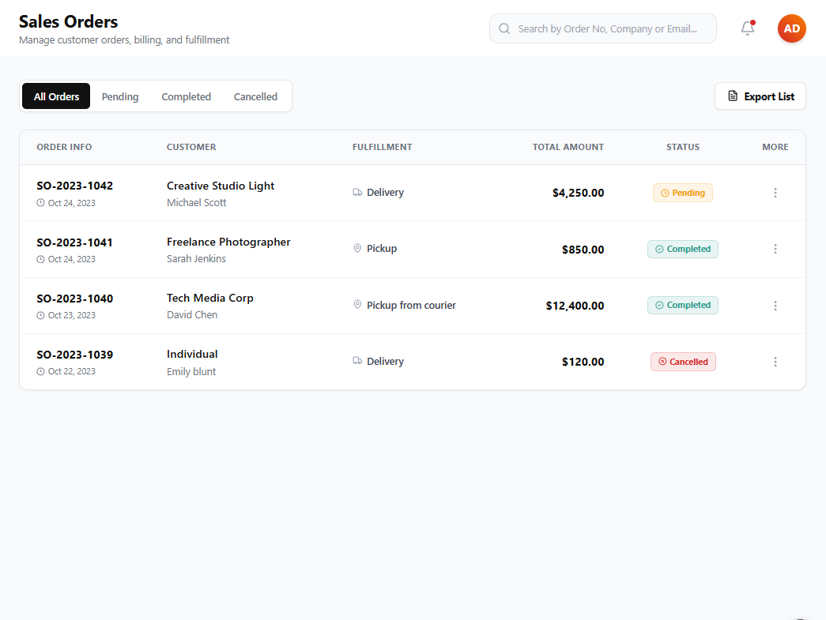Click the Tech Media Corp customer name
Viewport: 826px width, 620px height.
click(x=210, y=298)
